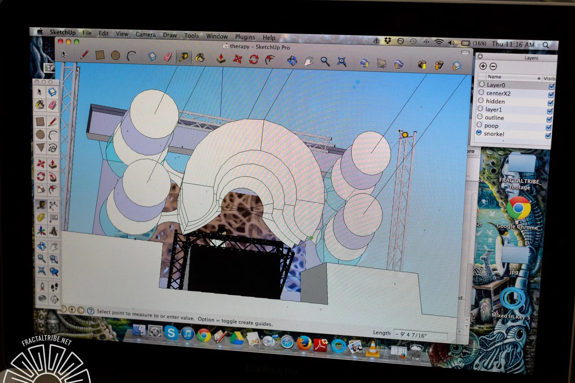This screenshot has height=383, width=575.
Task: Open the Camera menu
Action: click(145, 35)
